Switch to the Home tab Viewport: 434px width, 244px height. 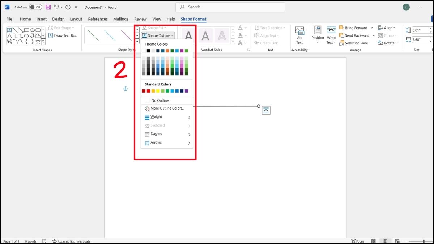(x=25, y=19)
